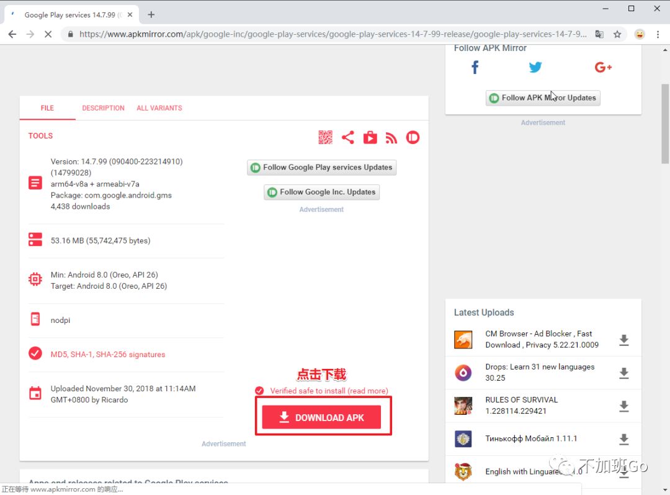The width and height of the screenshot is (670, 495).
Task: Click the scrollbar up arrow
Action: 665,50
